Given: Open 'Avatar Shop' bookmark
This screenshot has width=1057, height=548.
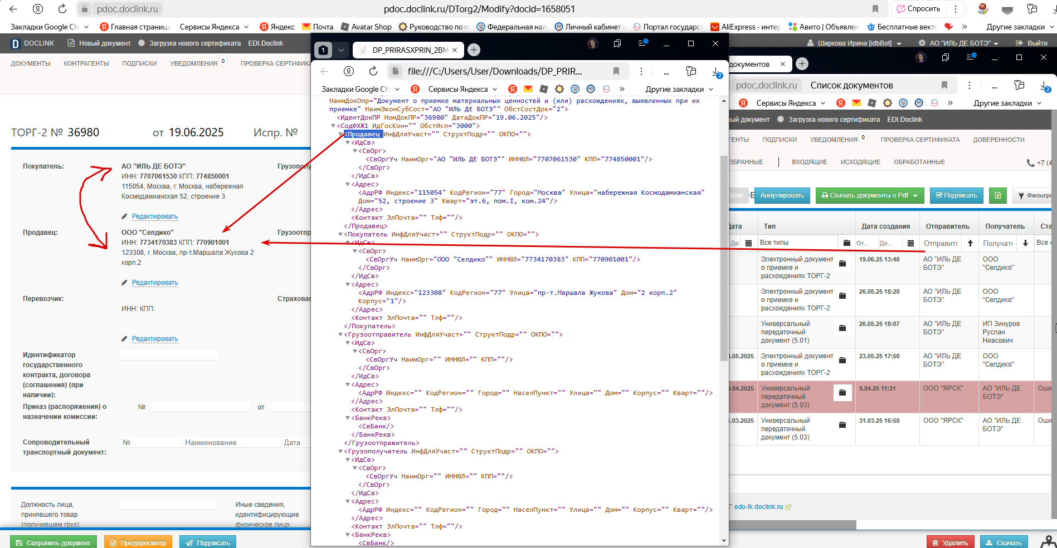Looking at the screenshot, I should click(366, 27).
